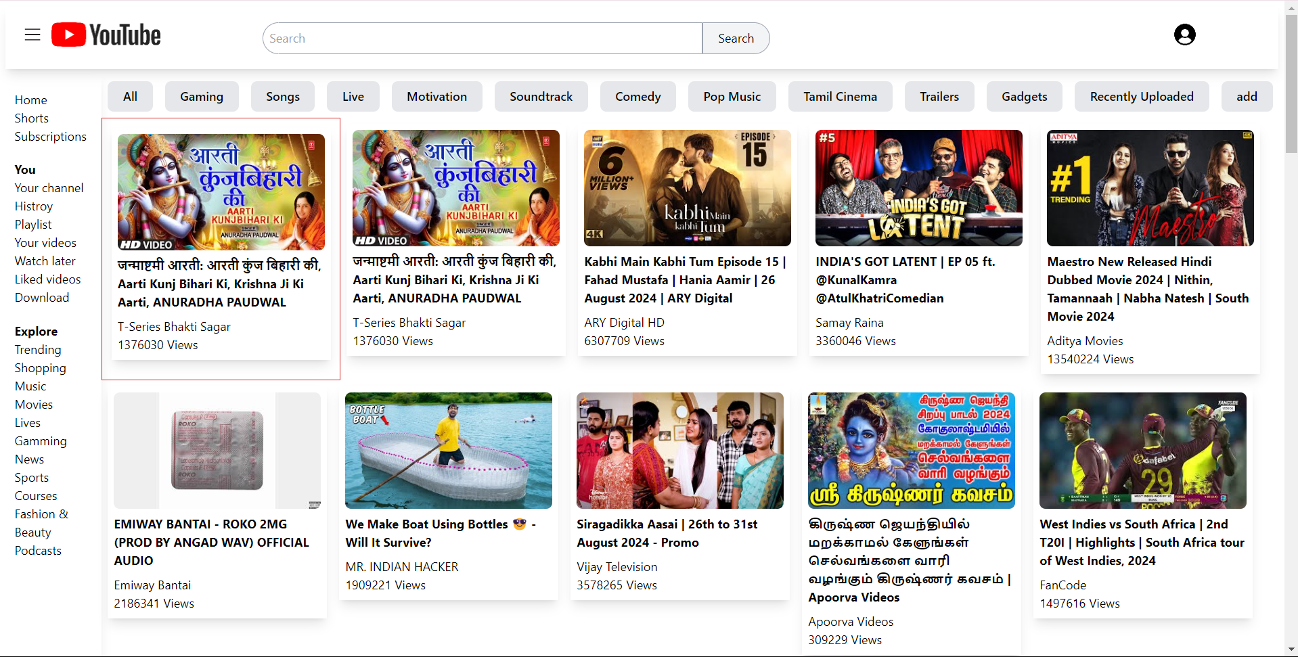
Task: Open Kabhi Main Kabhi Tum thumbnail
Action: (x=687, y=188)
